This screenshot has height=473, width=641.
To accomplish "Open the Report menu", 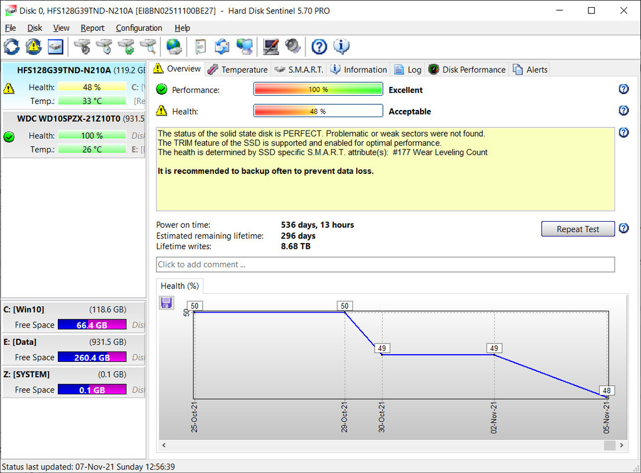I will tap(92, 28).
